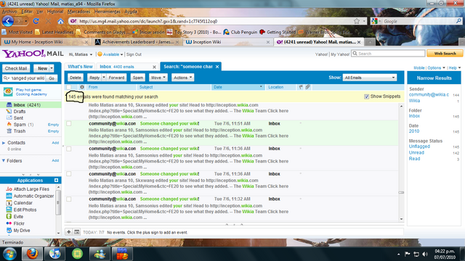Open the Move dropdown button
Image resolution: width=465 pixels, height=261 pixels.
pos(158,78)
